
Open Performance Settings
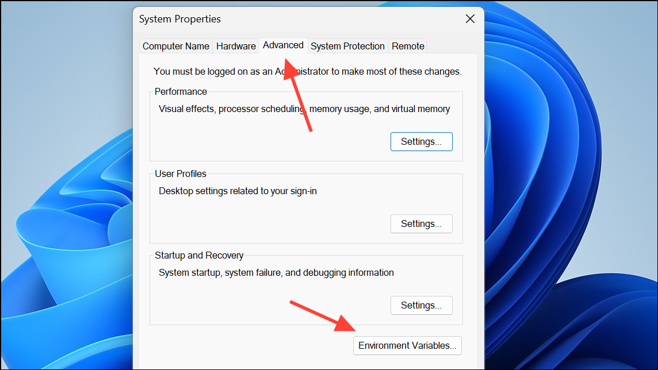coord(421,141)
